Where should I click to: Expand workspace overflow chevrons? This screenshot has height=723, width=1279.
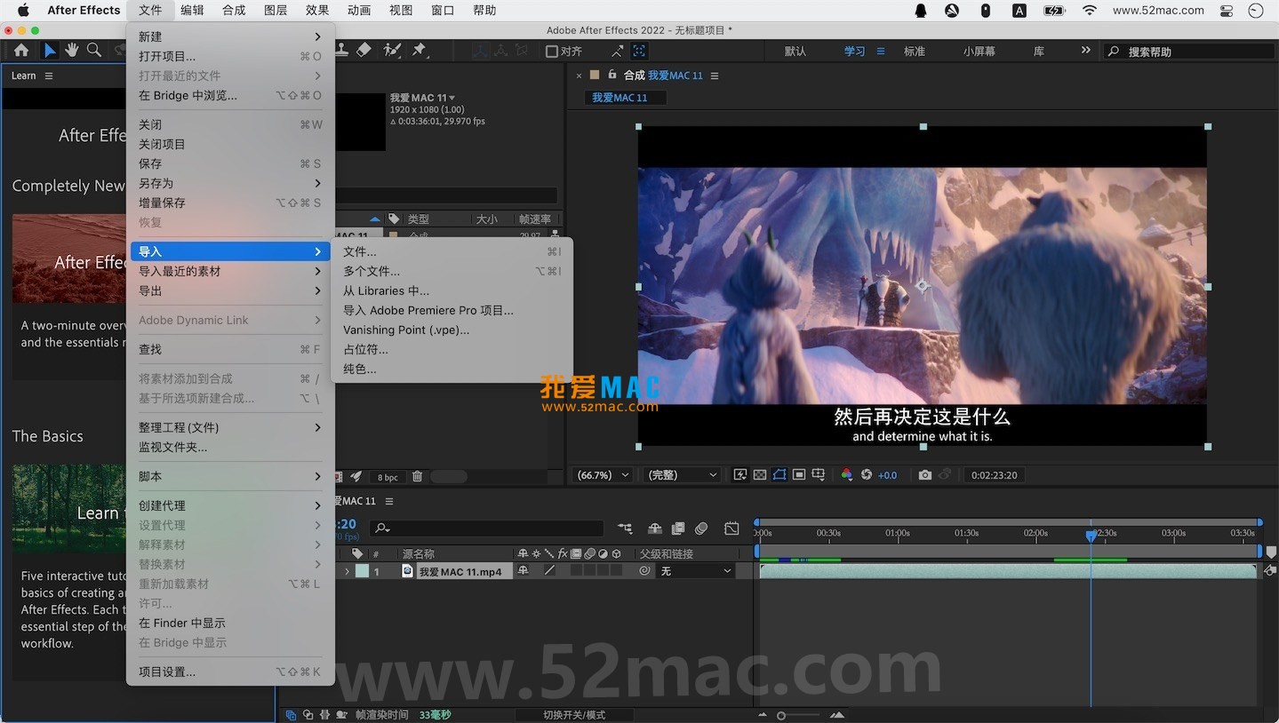click(1085, 51)
